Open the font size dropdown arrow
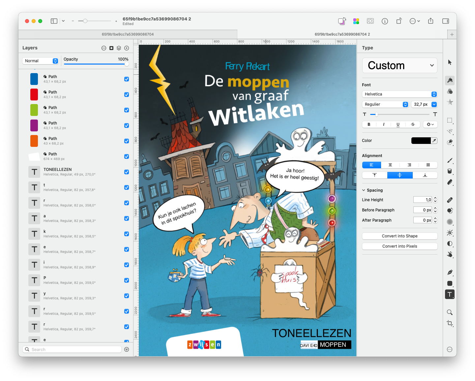 pos(434,104)
